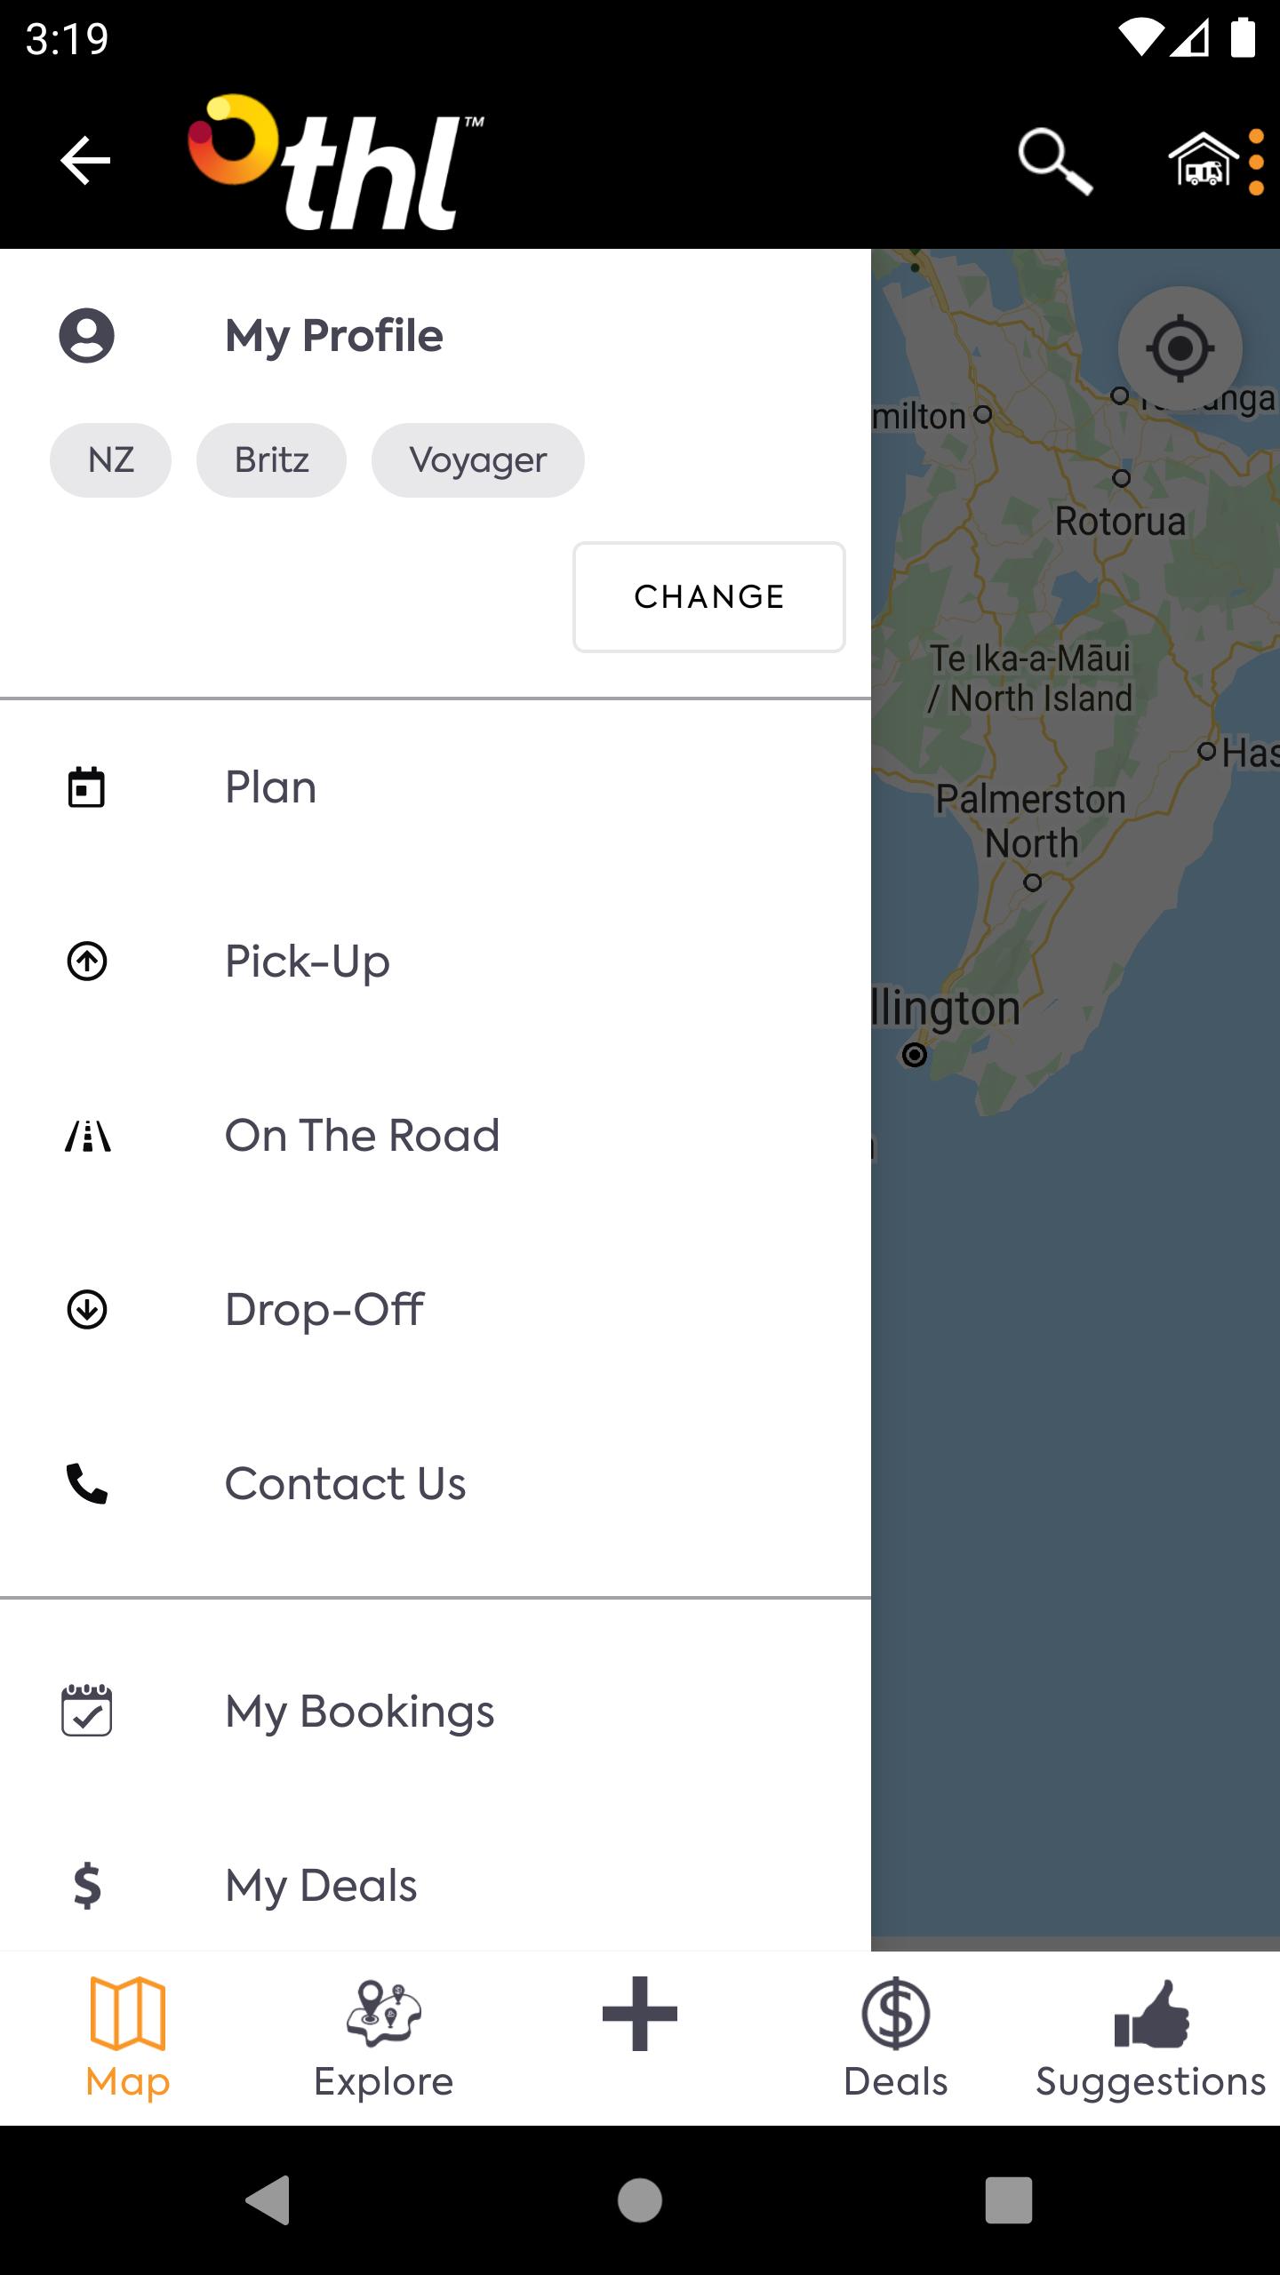Open the Plan menu item
This screenshot has height=2275, width=1280.
(x=436, y=787)
